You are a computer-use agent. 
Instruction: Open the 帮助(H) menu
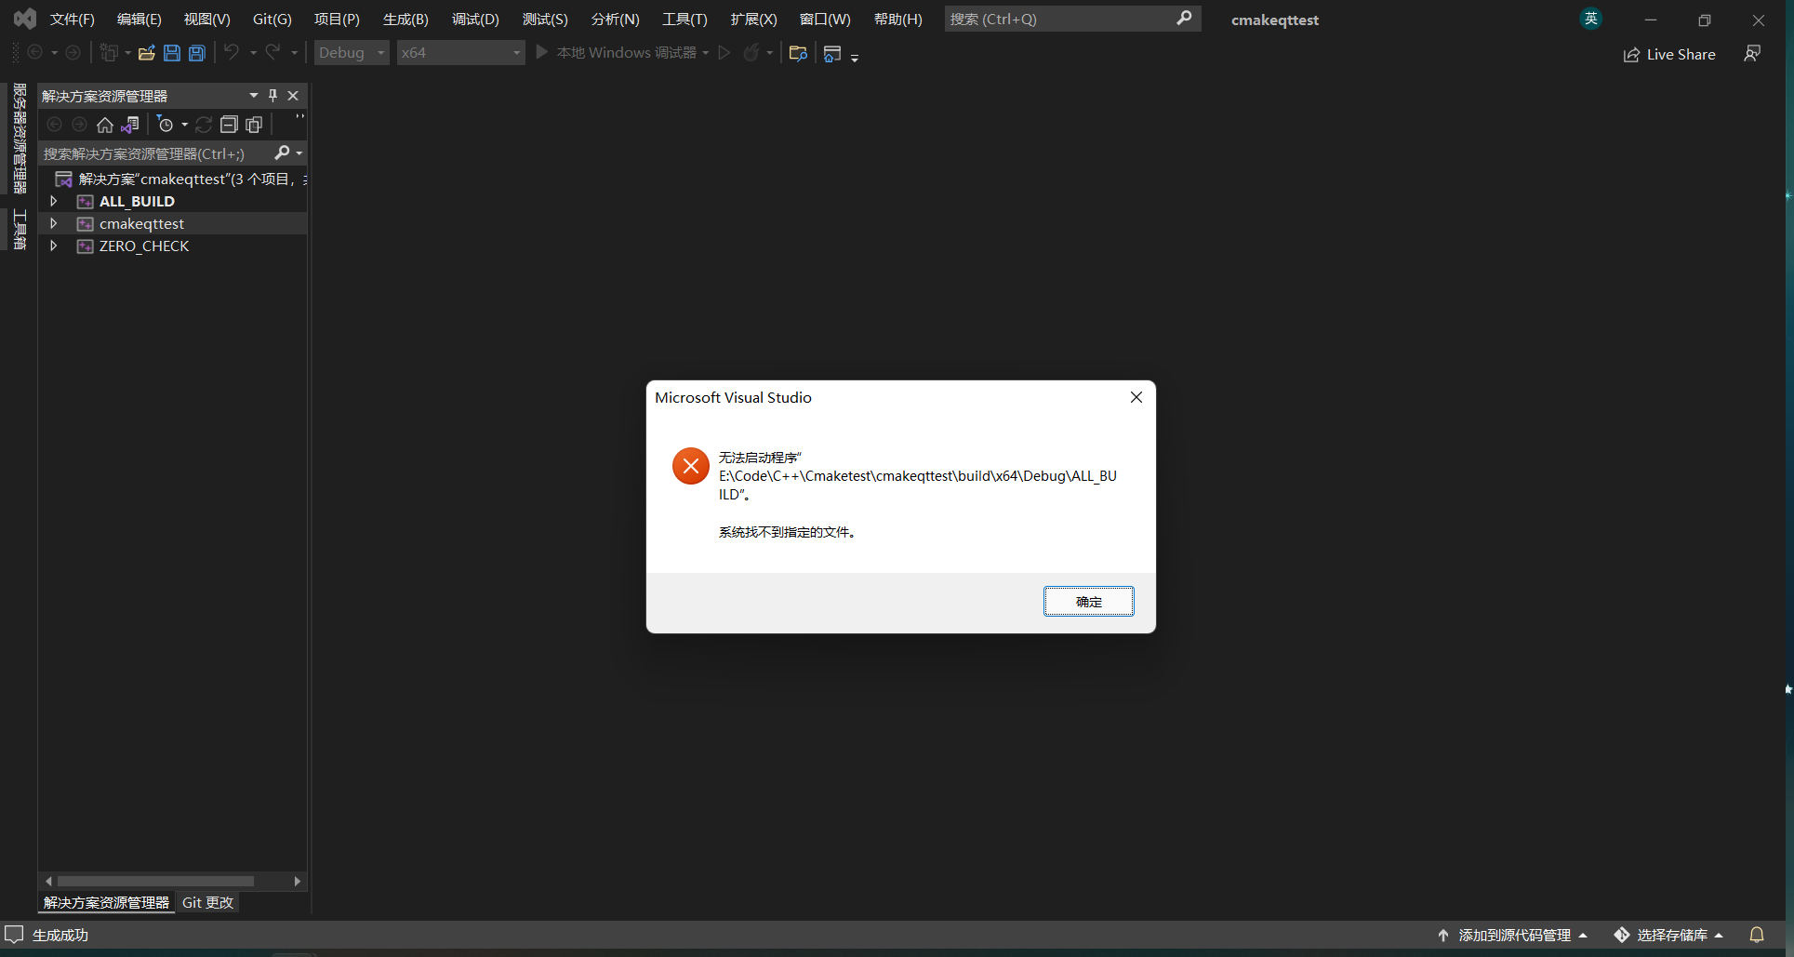pyautogui.click(x=898, y=20)
